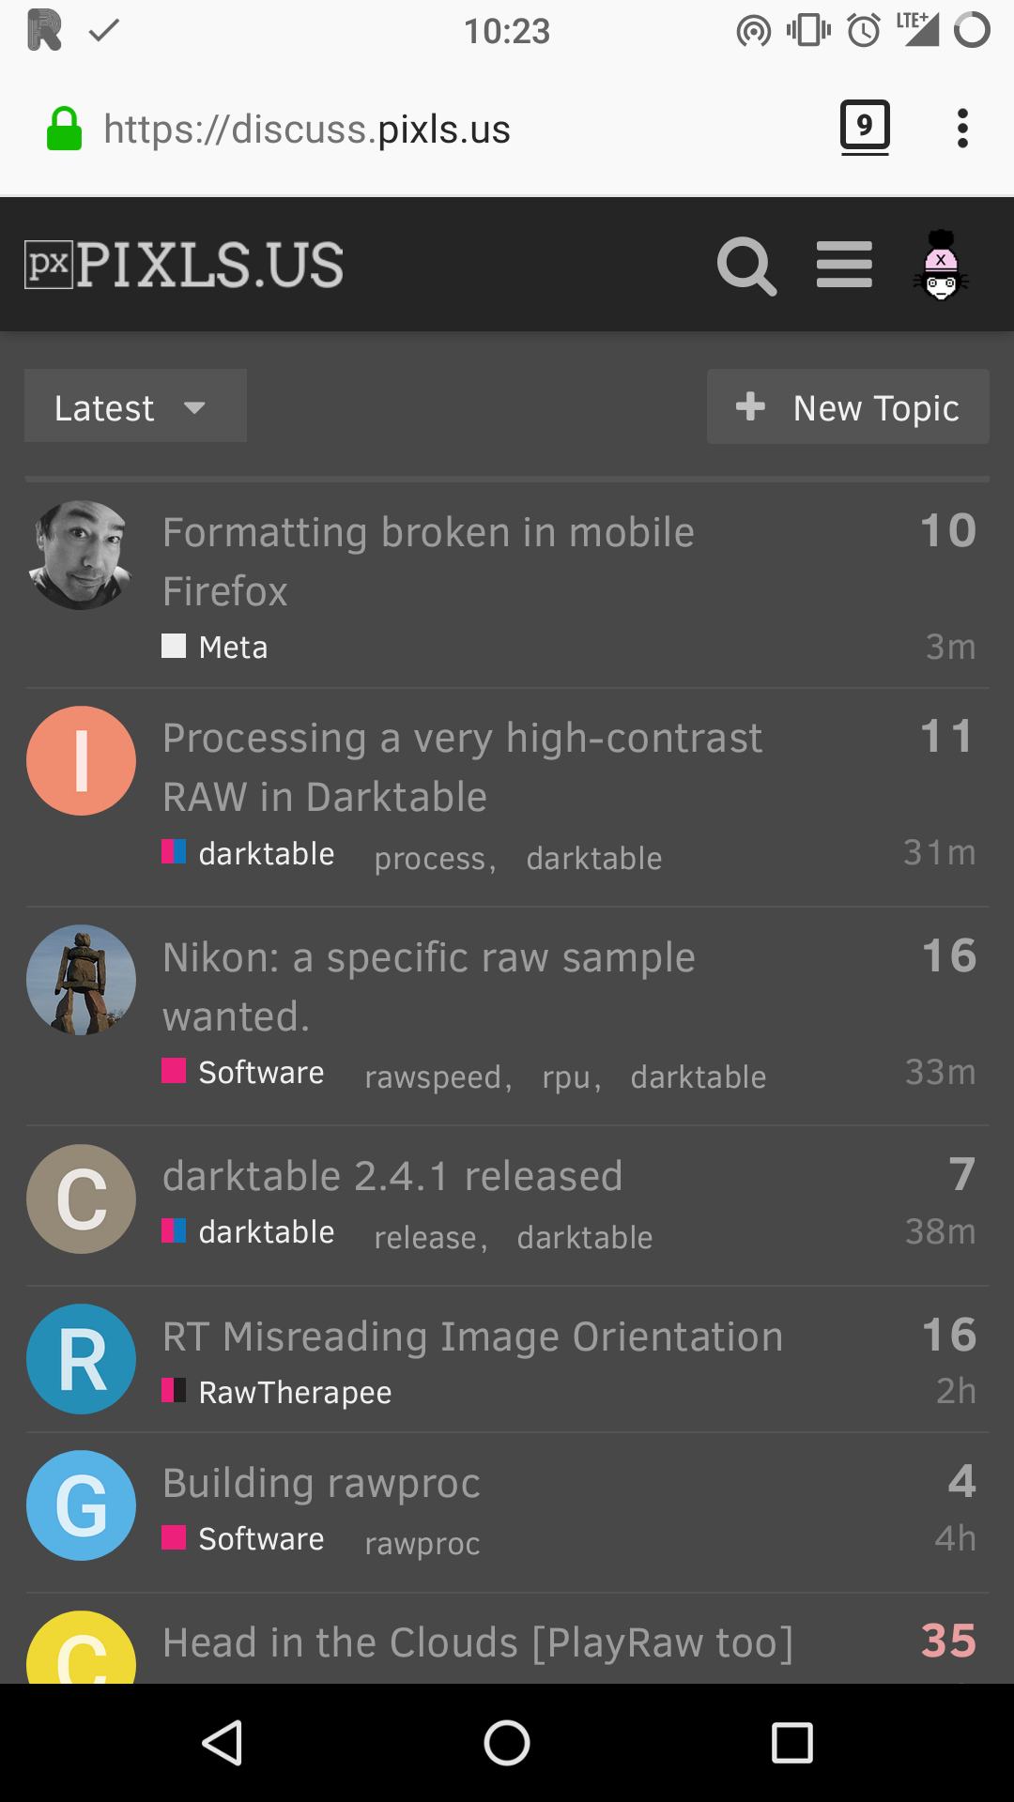Tap the user profile avatar in the header

(x=941, y=265)
